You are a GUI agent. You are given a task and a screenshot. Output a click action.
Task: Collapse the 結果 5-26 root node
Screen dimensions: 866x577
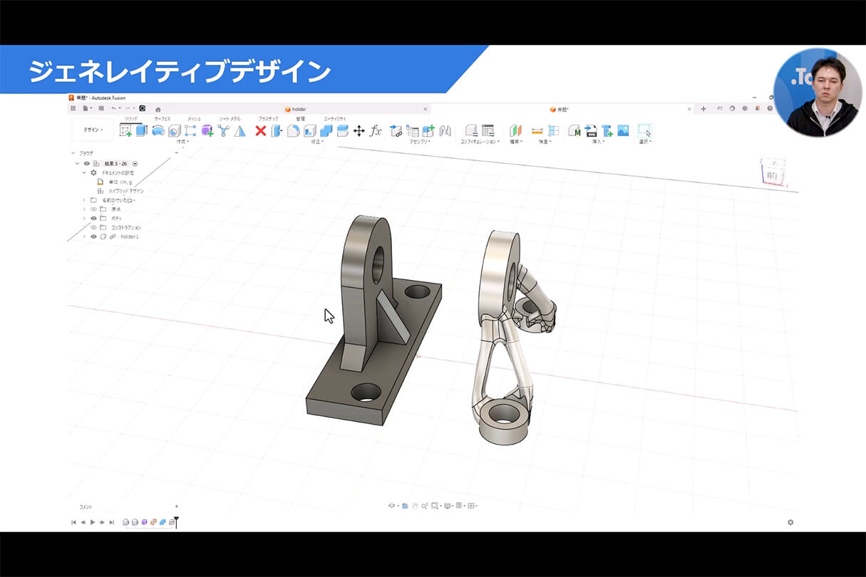(78, 164)
